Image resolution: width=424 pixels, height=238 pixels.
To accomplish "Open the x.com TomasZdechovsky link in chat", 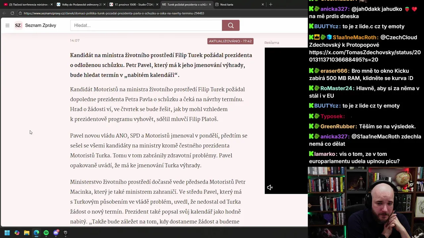I will click(x=365, y=56).
